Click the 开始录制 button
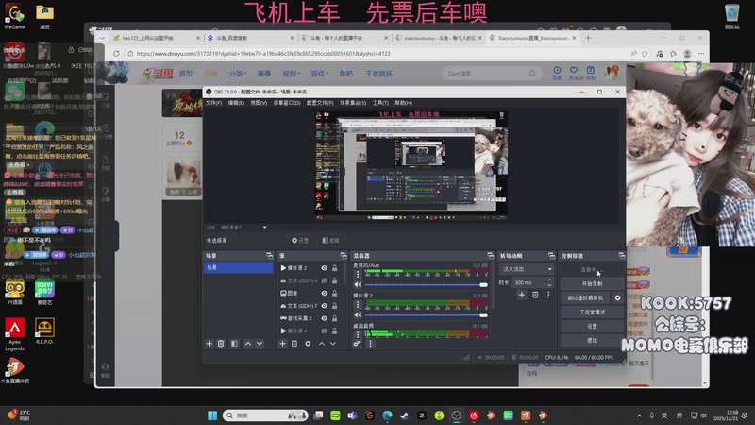Image resolution: width=755 pixels, height=425 pixels. [x=592, y=284]
